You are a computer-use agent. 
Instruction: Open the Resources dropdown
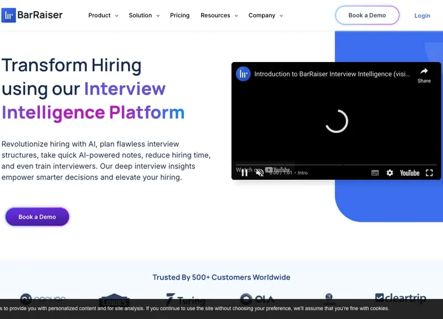click(219, 16)
